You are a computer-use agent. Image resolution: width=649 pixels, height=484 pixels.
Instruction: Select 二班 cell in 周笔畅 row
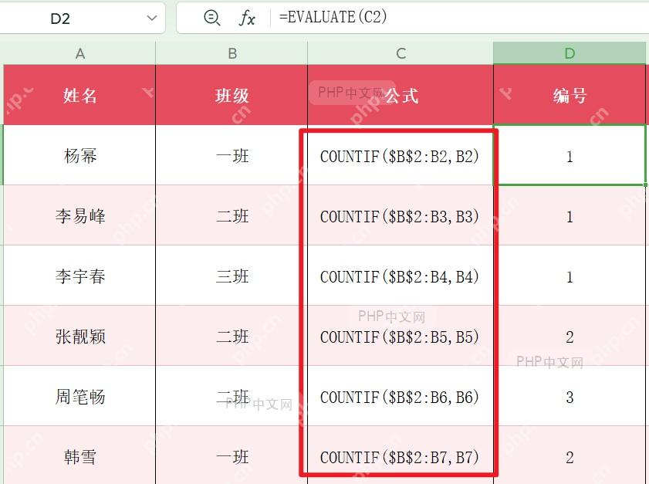232,396
